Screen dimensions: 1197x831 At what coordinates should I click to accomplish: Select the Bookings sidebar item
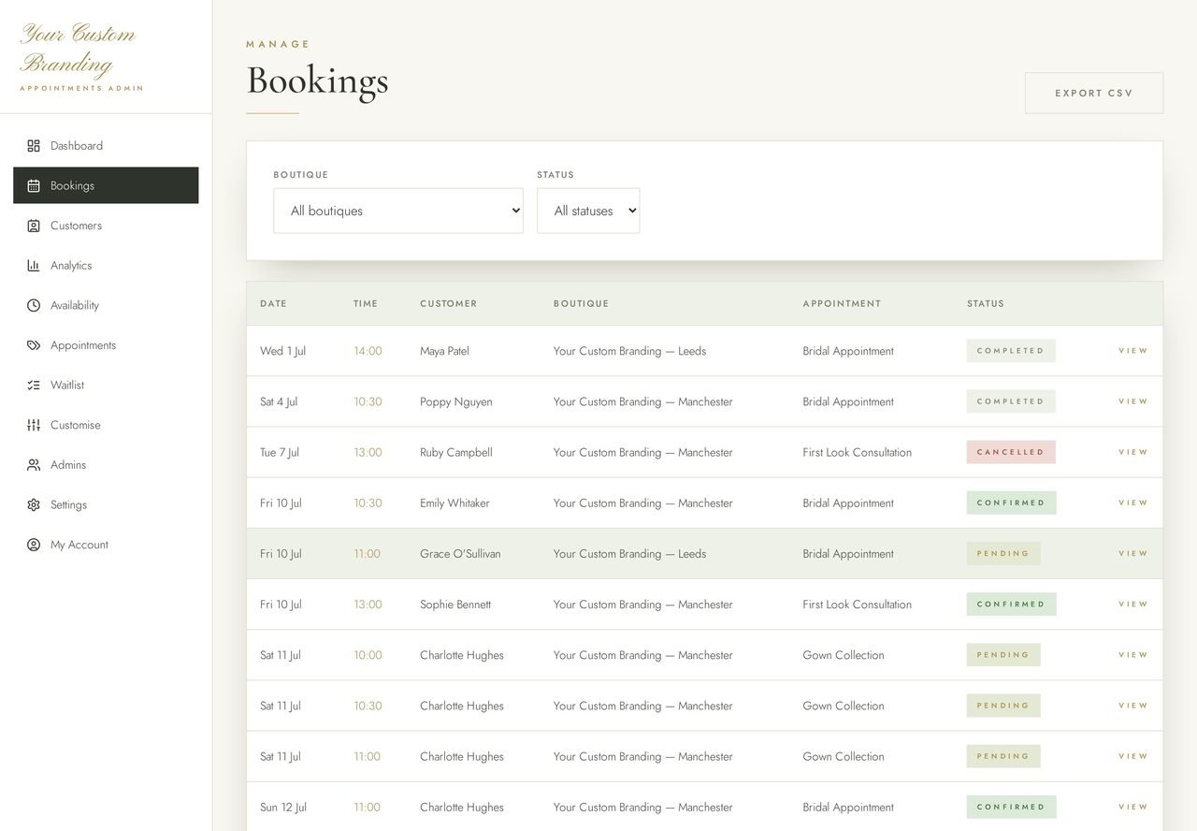pos(106,185)
